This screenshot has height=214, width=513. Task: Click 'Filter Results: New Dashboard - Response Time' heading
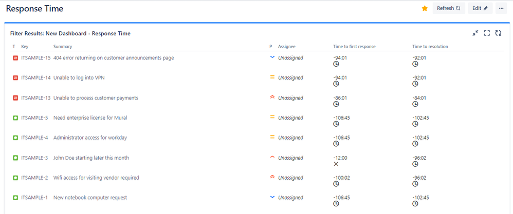[70, 33]
